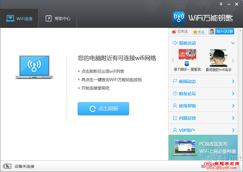Image resolution: width=243 pixels, height=172 pixels.
Task: Click the Weibo icon beside 已关注
Action: (174, 32)
